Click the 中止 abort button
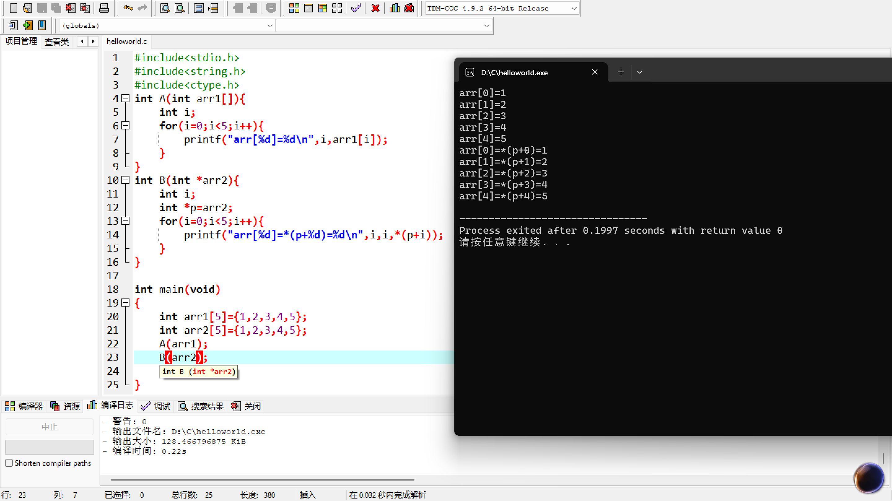892x501 pixels. [50, 427]
